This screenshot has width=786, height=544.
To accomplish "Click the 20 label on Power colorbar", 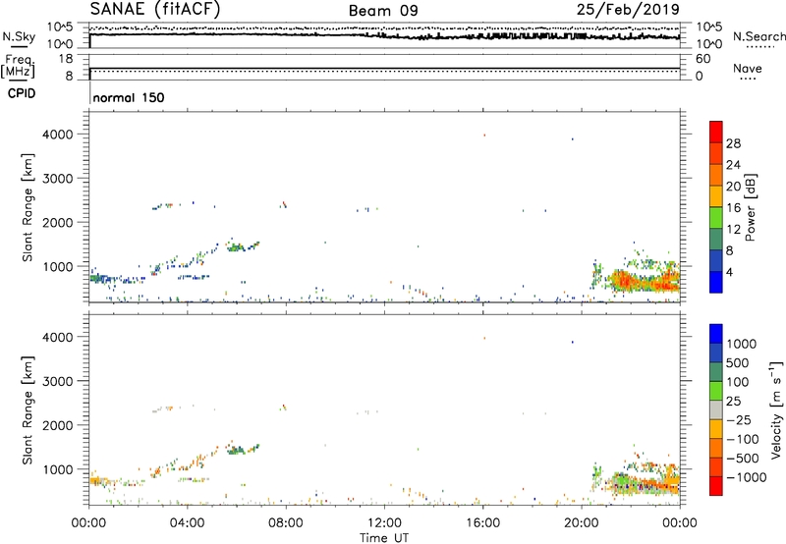I will (x=733, y=187).
